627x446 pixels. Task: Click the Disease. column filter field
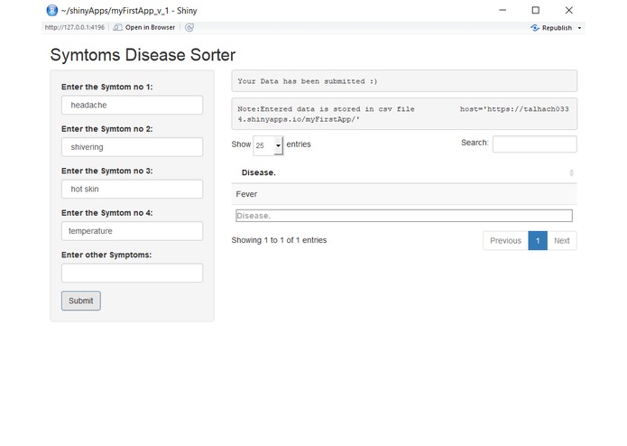coord(404,216)
